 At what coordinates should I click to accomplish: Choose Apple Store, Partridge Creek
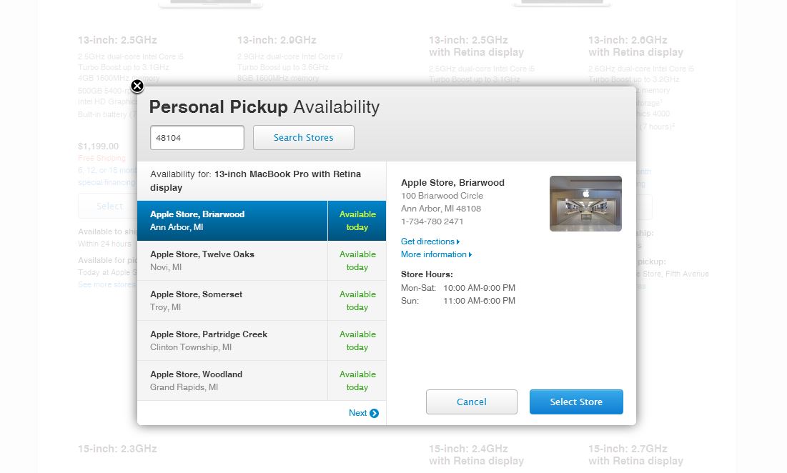(x=232, y=341)
